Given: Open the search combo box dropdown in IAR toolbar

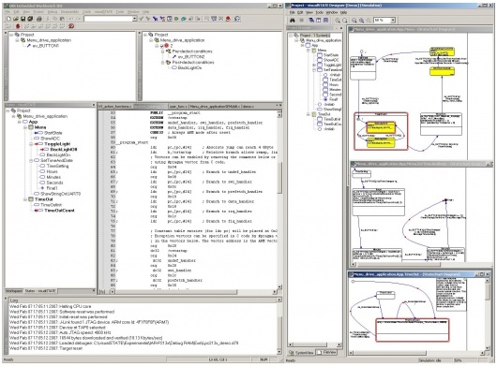Looking at the screenshot, I should [134, 19].
